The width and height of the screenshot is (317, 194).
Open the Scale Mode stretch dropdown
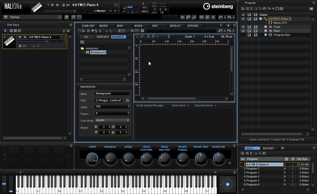(112, 120)
